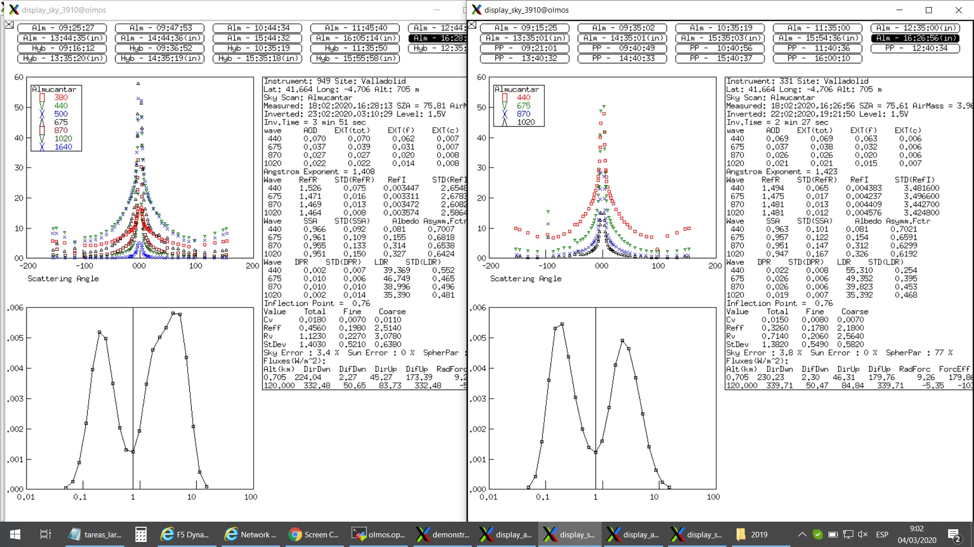Select Alm - 14:44:36(in) in left window

click(160, 38)
